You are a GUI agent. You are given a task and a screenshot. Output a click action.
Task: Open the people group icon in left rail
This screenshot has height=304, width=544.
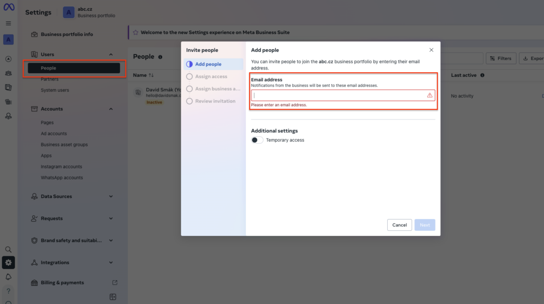(x=8, y=73)
